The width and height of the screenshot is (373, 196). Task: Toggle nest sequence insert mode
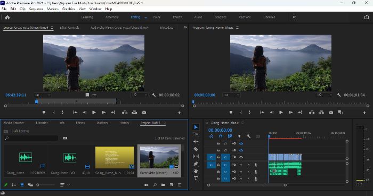pyautogui.click(x=211, y=136)
